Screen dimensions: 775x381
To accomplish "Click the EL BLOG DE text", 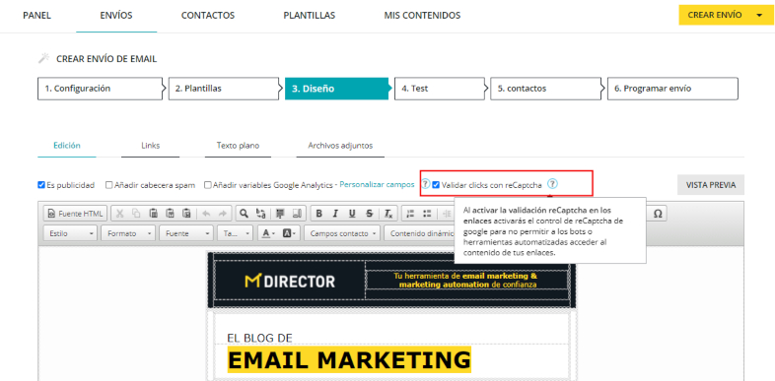I will (x=259, y=338).
